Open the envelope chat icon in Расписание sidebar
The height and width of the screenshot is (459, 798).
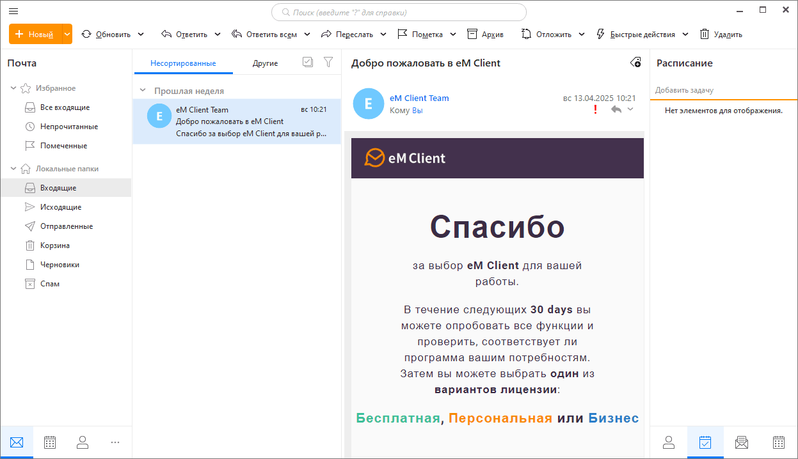click(x=742, y=442)
